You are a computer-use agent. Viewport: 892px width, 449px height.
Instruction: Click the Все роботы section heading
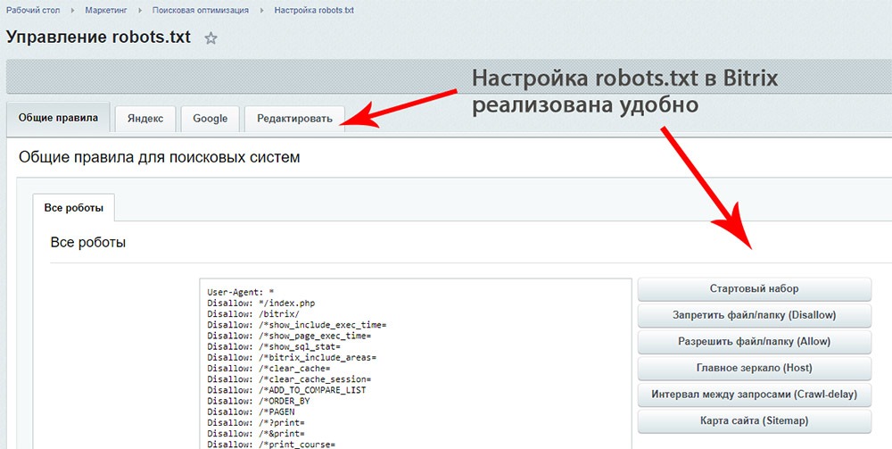(x=88, y=243)
